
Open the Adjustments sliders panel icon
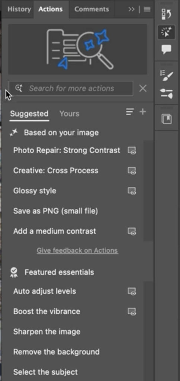coord(166,94)
